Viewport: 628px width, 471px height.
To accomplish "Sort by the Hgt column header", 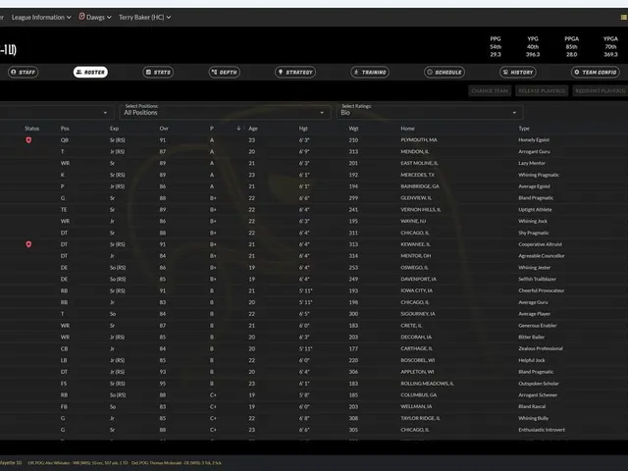I will click(x=303, y=129).
